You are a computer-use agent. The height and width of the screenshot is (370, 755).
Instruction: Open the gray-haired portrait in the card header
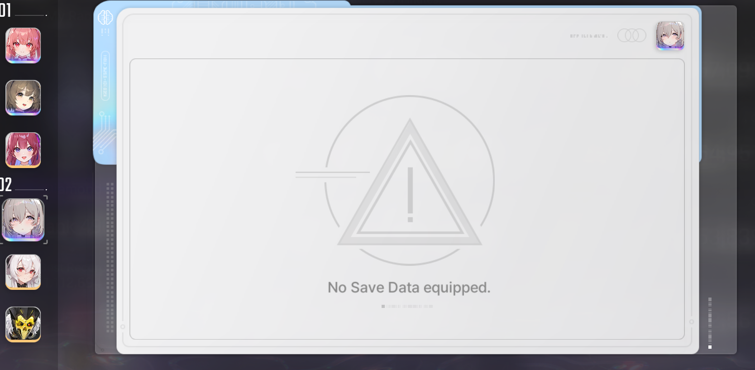(x=670, y=35)
